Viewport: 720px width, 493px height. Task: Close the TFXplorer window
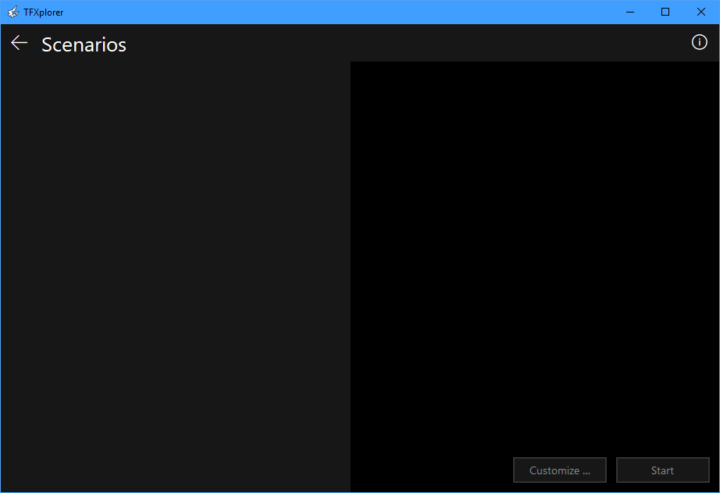click(700, 12)
